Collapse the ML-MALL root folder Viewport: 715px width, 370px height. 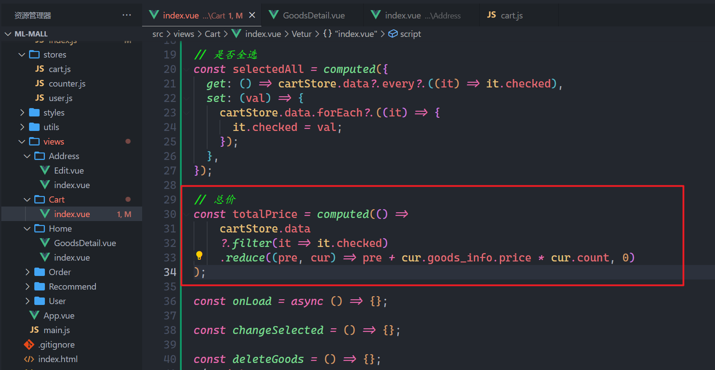pos(8,34)
